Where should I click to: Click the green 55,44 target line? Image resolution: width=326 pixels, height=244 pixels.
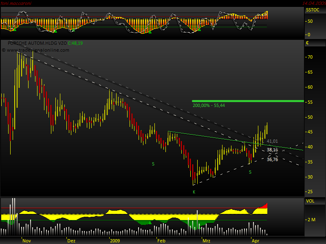[248, 101]
